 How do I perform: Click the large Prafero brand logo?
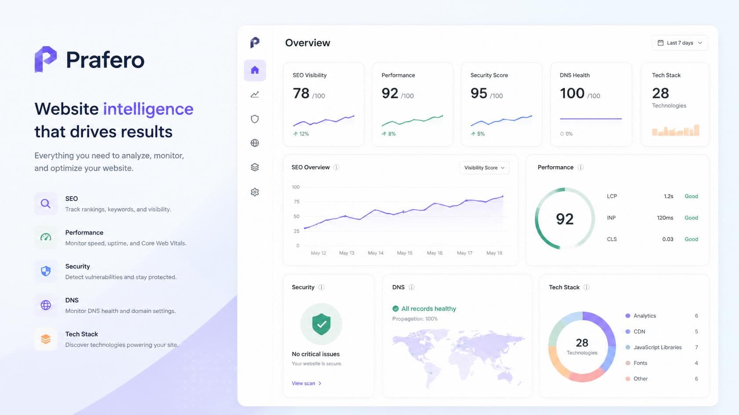pyautogui.click(x=90, y=59)
